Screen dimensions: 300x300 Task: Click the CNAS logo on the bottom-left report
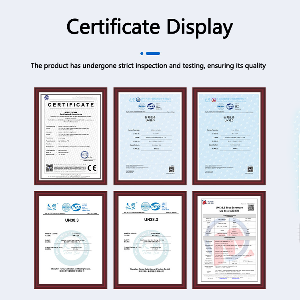pyautogui.click(x=76, y=207)
